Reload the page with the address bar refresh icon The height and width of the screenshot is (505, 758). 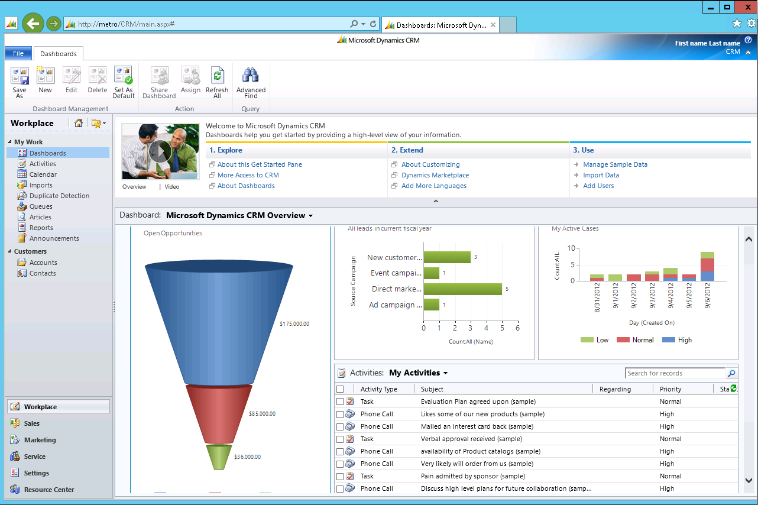point(373,24)
